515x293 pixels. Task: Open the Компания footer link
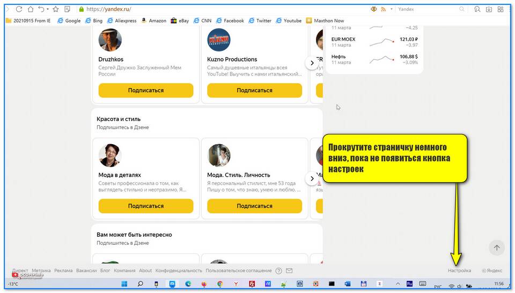124,271
